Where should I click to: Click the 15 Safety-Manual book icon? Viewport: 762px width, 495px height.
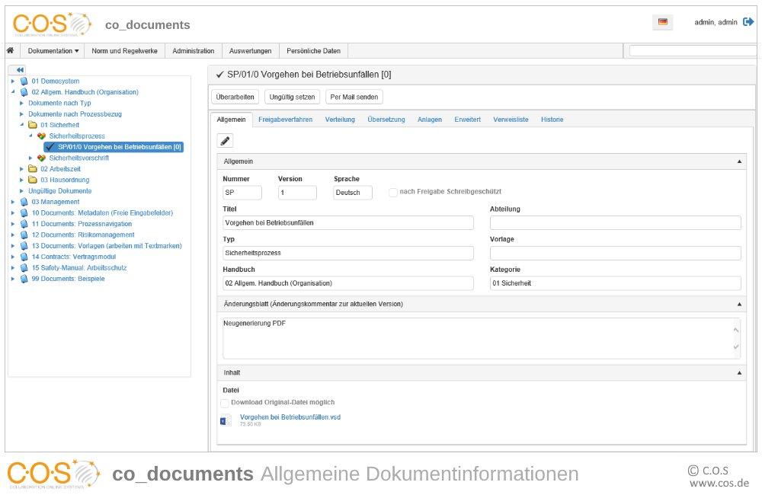(24, 267)
